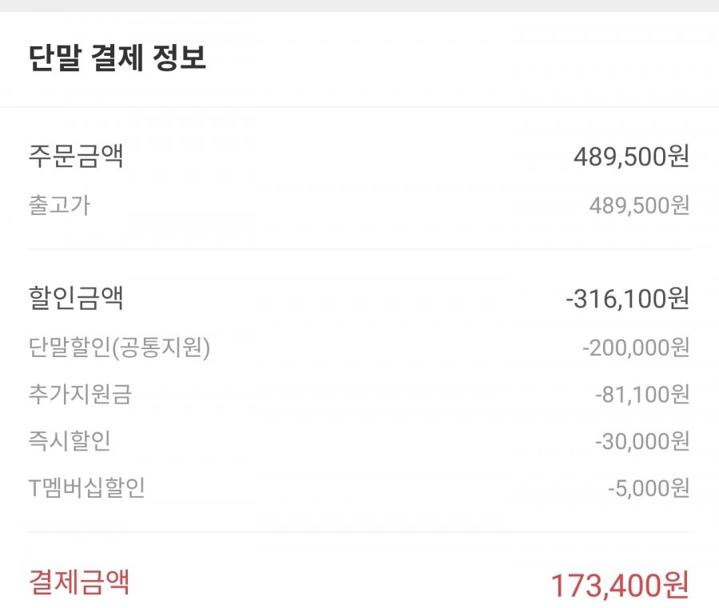Select the 추가지원금 label
The height and width of the screenshot is (608, 719).
[x=80, y=395]
